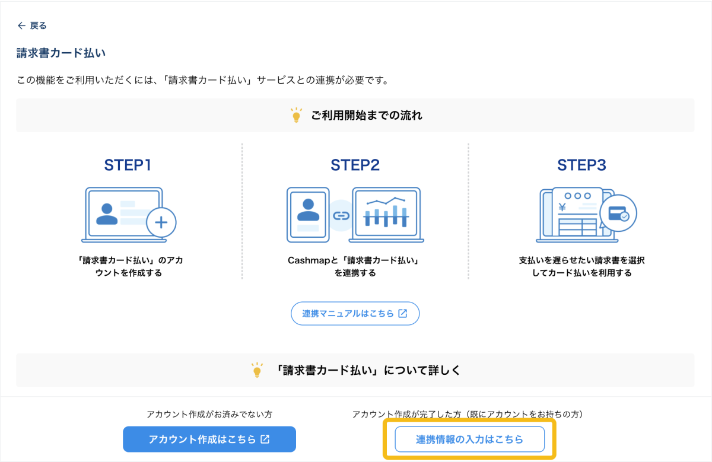Click the back arrow icon beside 戻る

21,26
